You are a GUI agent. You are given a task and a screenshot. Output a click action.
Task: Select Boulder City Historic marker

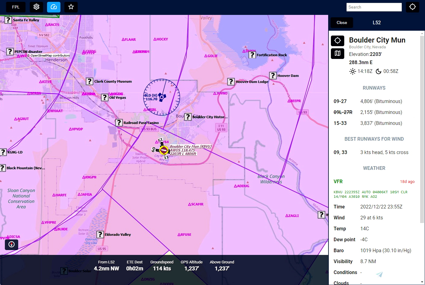coord(188,117)
